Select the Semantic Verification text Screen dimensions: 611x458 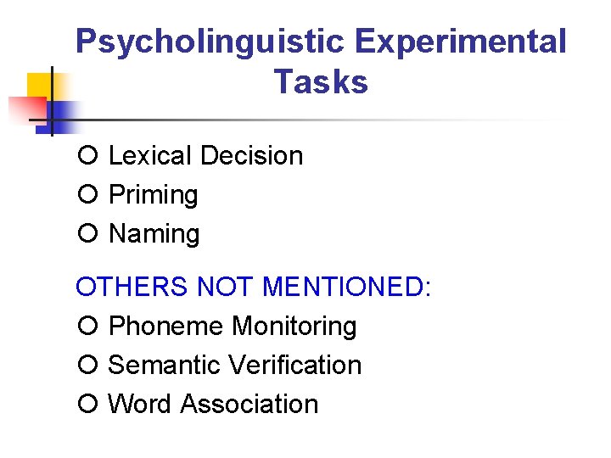tap(235, 365)
